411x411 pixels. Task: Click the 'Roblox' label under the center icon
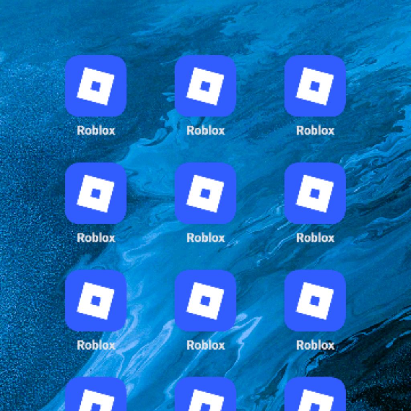(x=206, y=238)
